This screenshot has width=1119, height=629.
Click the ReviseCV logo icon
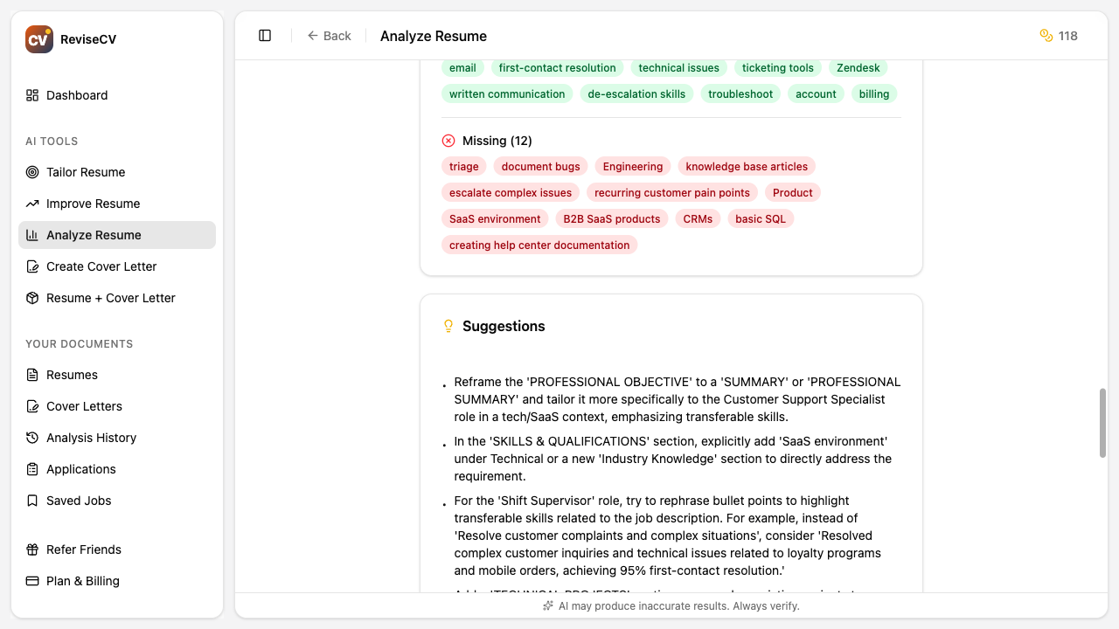pos(38,38)
